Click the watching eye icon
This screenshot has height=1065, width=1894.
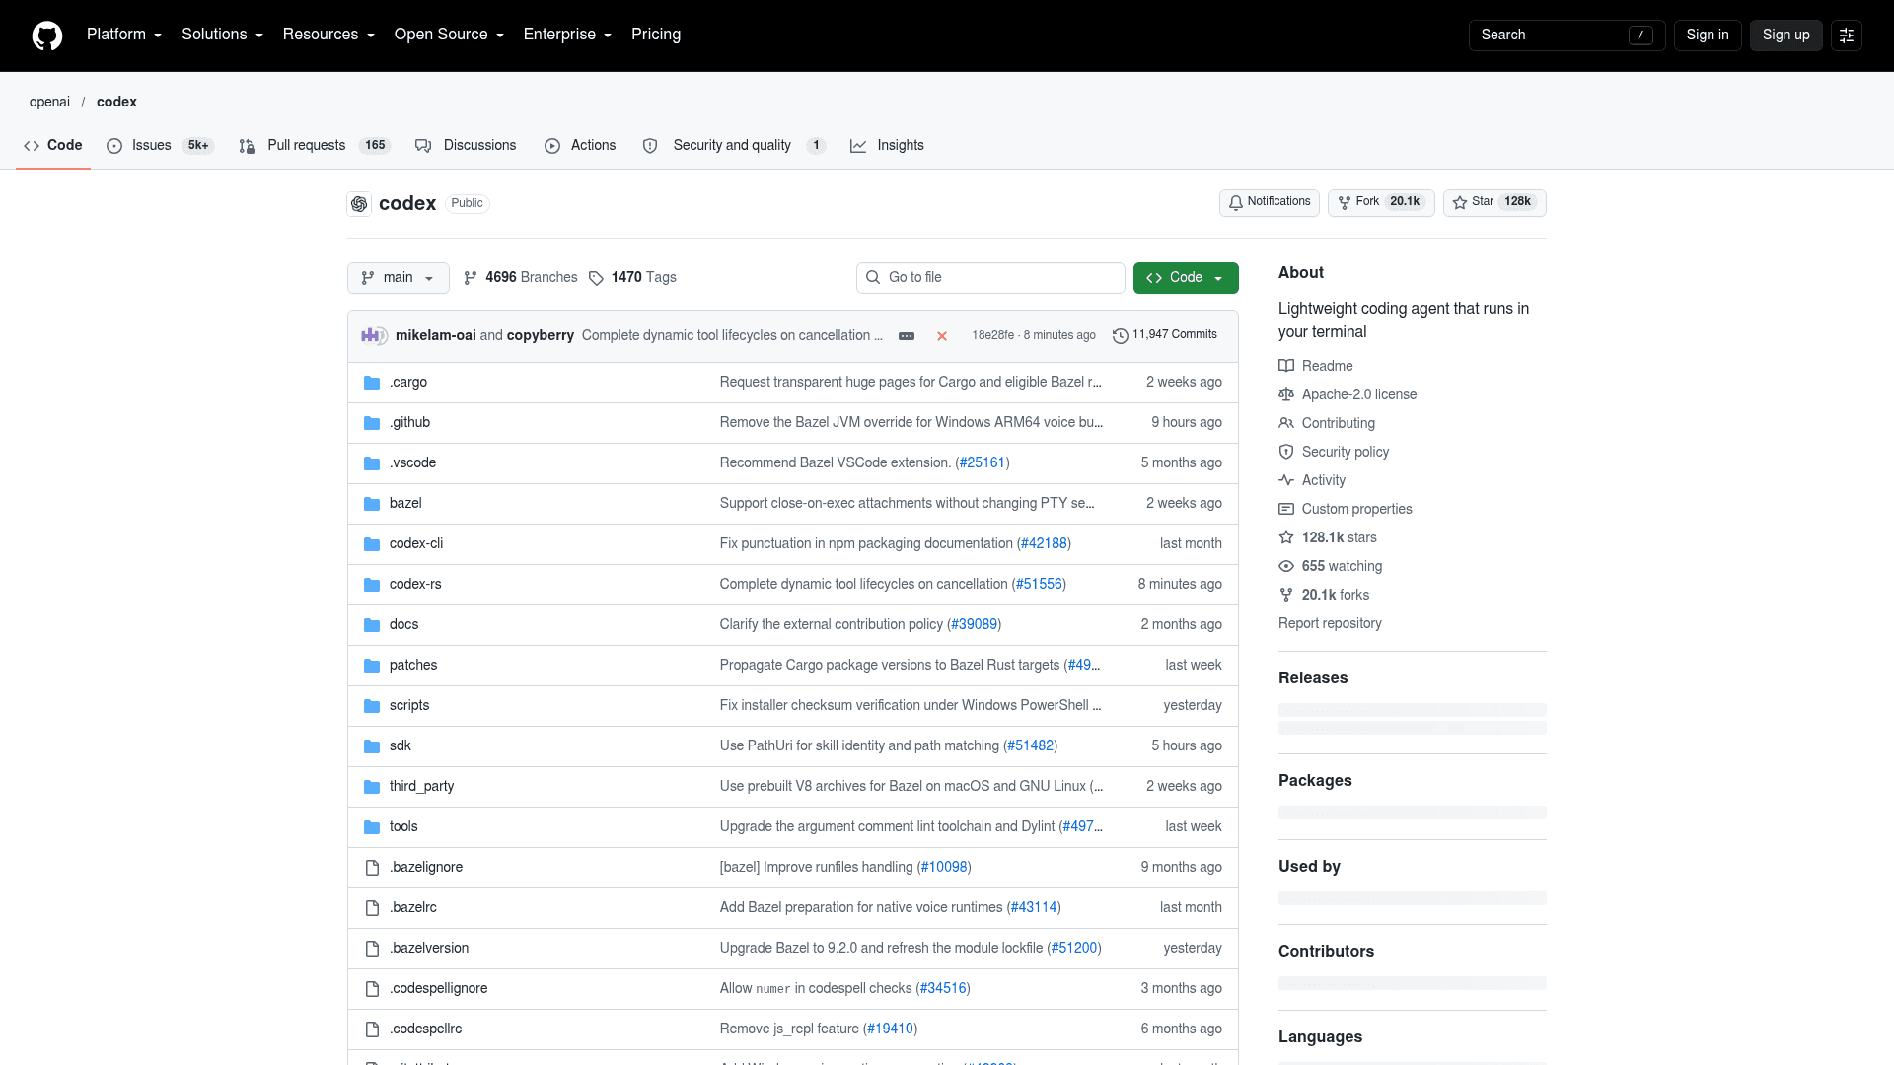click(1286, 566)
